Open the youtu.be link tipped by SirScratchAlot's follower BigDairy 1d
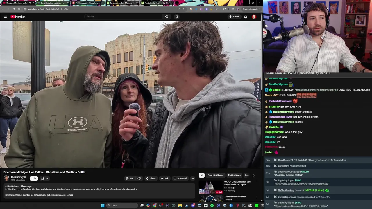Viewport: 372px width, 209px height. coord(301,184)
